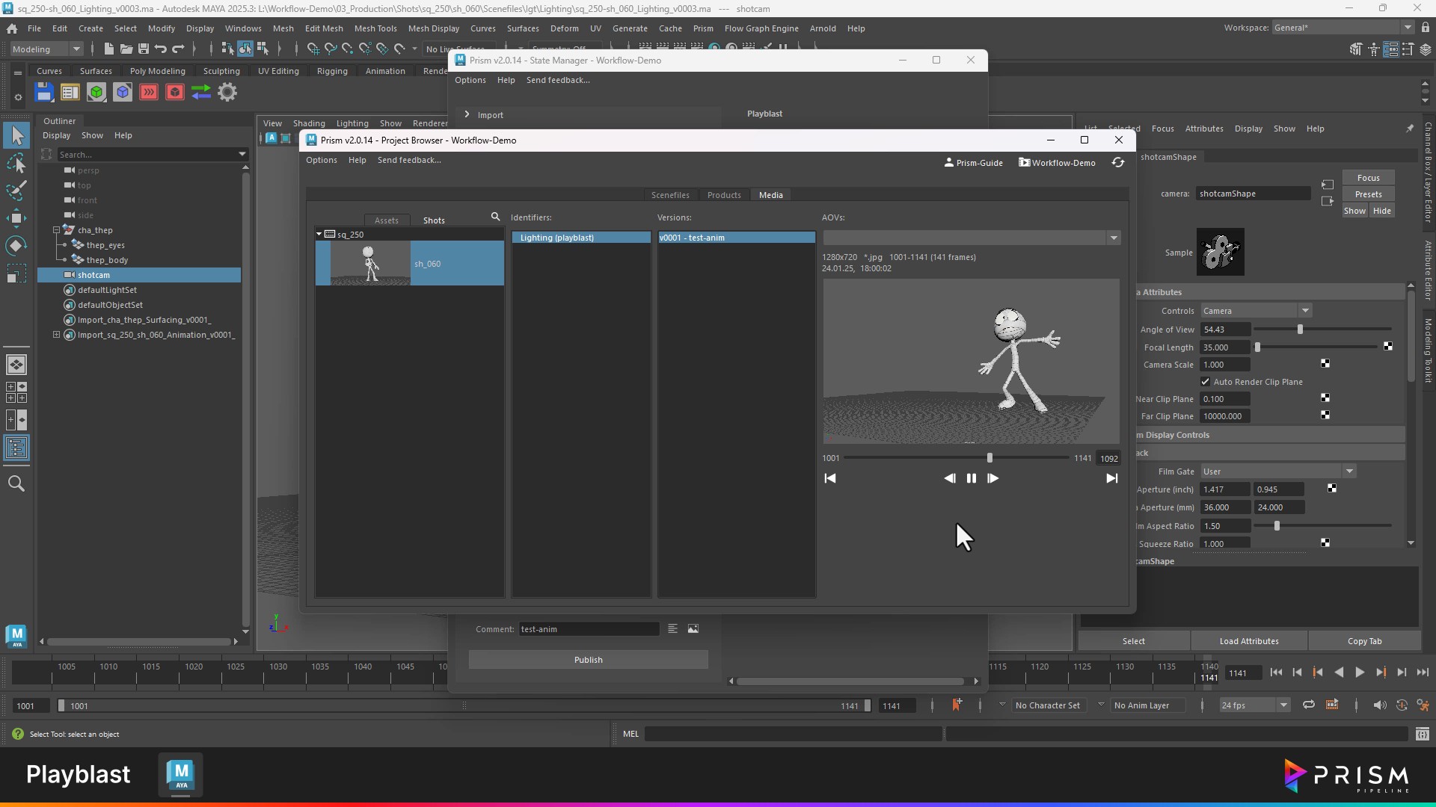The height and width of the screenshot is (807, 1436).
Task: Play forward on Maya timeline
Action: [x=1360, y=672]
